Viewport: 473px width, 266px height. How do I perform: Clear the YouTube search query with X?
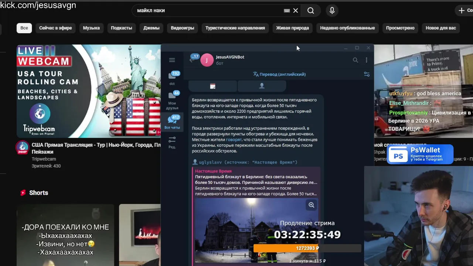coord(296,11)
